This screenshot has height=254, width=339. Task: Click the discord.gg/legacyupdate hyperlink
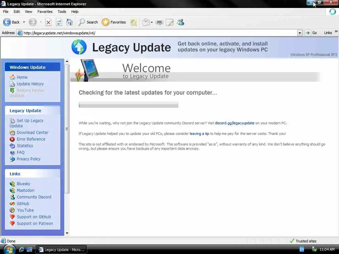click(235, 123)
